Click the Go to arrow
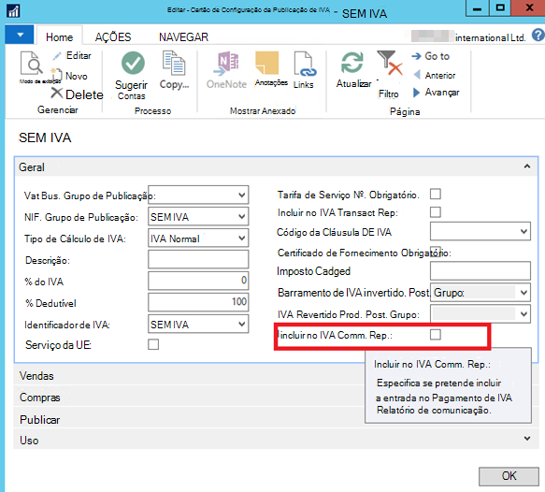545x492 pixels. pyautogui.click(x=416, y=56)
